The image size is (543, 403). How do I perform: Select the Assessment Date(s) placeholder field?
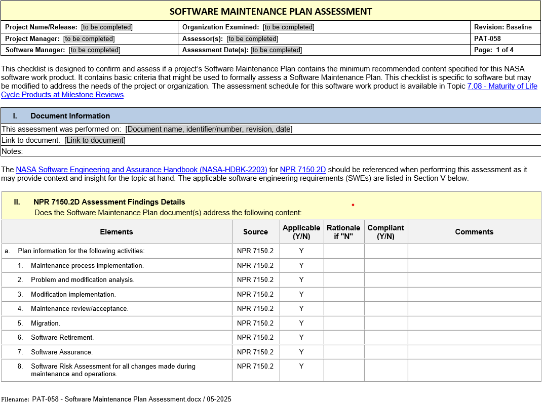[276, 50]
